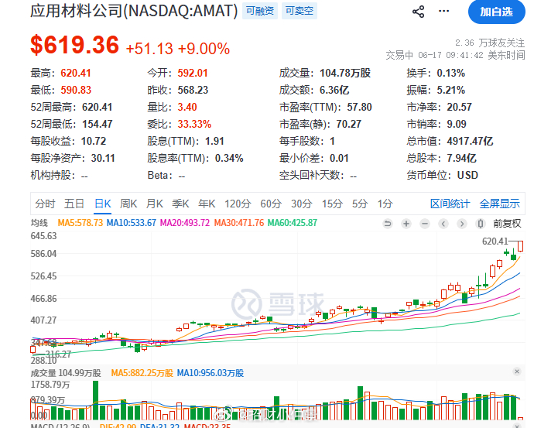The image size is (534, 428).
Task: Click the MA60:425.87 indicator label
Action: coord(293,223)
